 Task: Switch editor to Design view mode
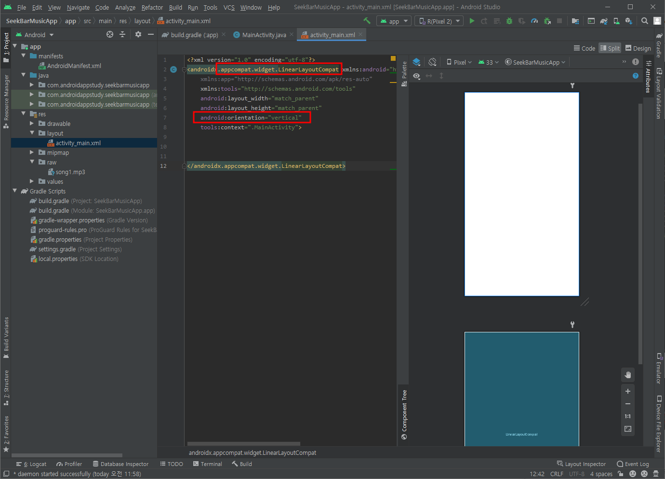coord(638,48)
